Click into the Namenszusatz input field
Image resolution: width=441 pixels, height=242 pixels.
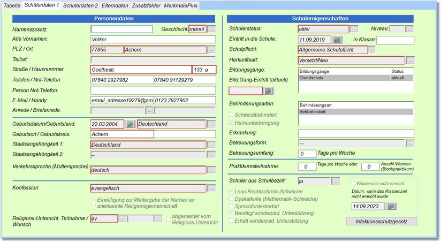click(121, 29)
